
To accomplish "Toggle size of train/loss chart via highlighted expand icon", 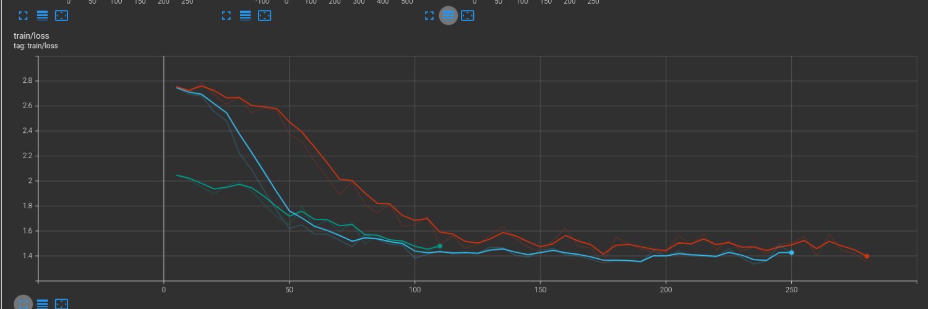I will click(23, 303).
